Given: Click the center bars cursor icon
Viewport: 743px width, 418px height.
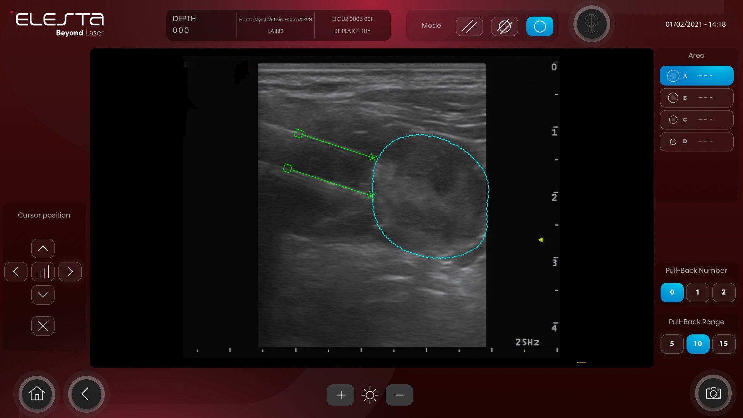Looking at the screenshot, I should point(43,272).
